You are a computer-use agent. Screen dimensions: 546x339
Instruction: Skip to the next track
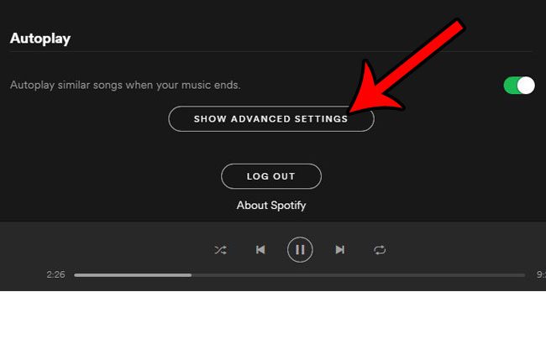340,250
